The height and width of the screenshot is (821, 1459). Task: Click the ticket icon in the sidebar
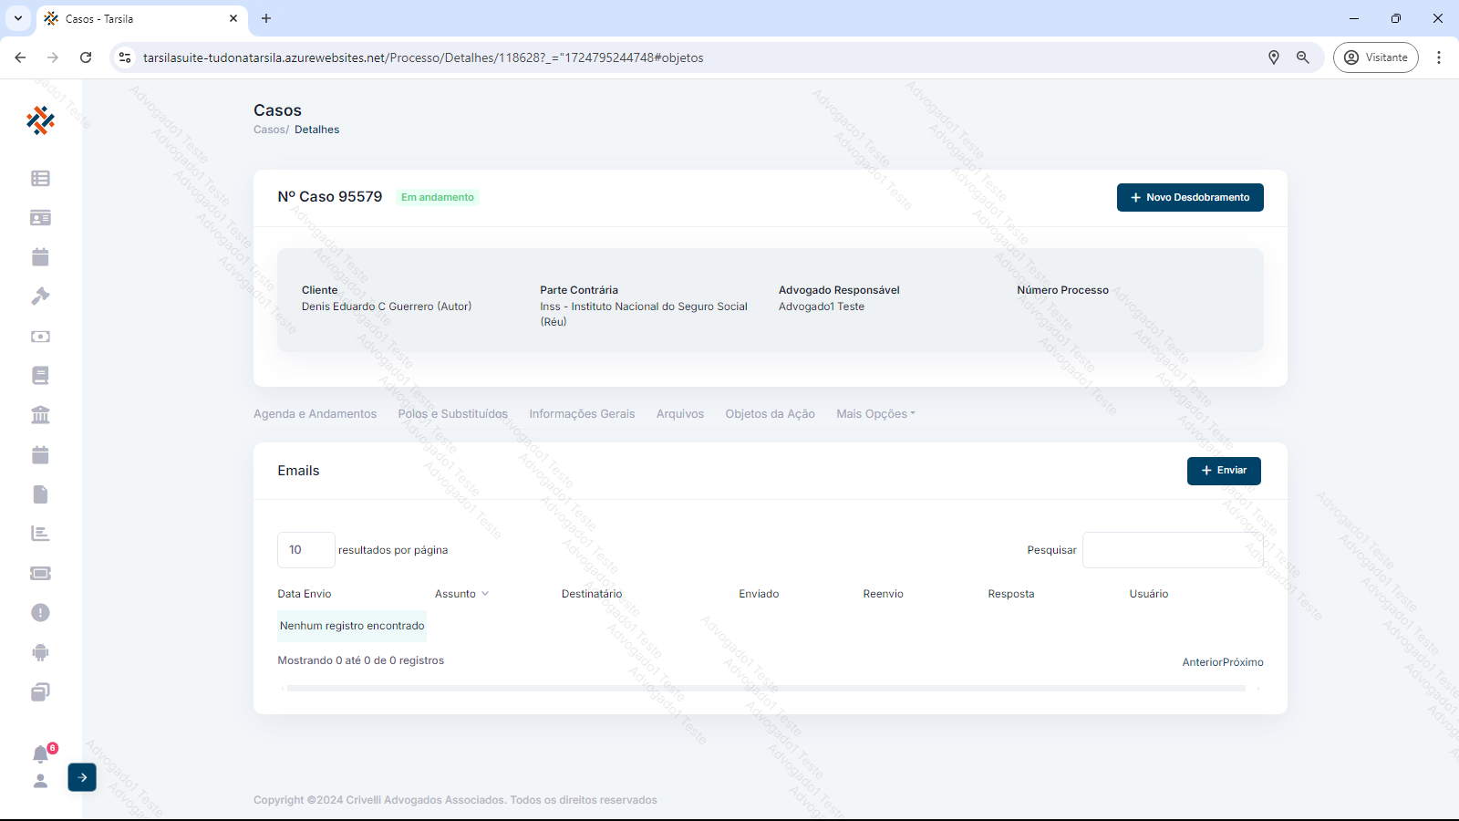(40, 574)
